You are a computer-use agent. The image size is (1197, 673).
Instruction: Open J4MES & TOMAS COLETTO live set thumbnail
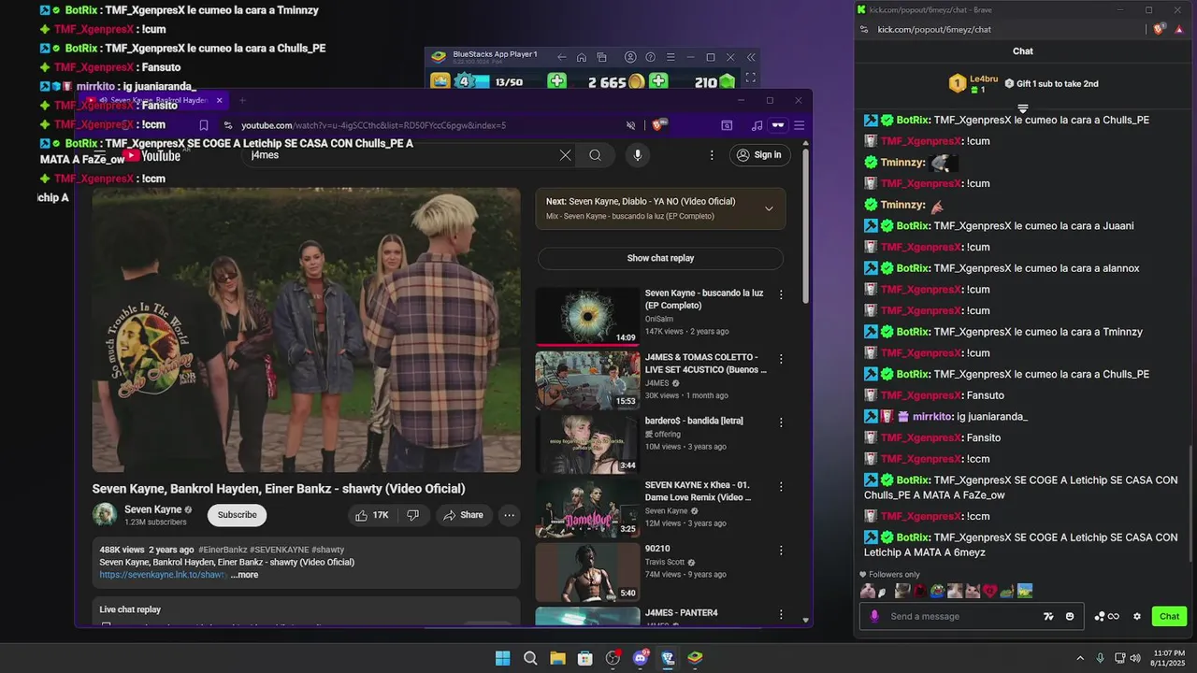587,380
